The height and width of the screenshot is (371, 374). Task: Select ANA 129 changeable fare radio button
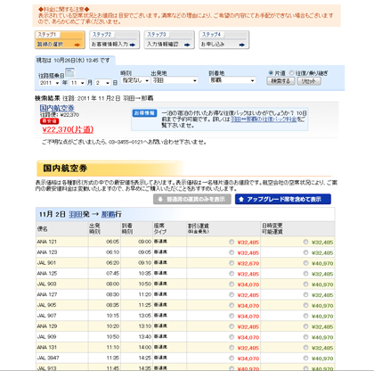coord(305,326)
